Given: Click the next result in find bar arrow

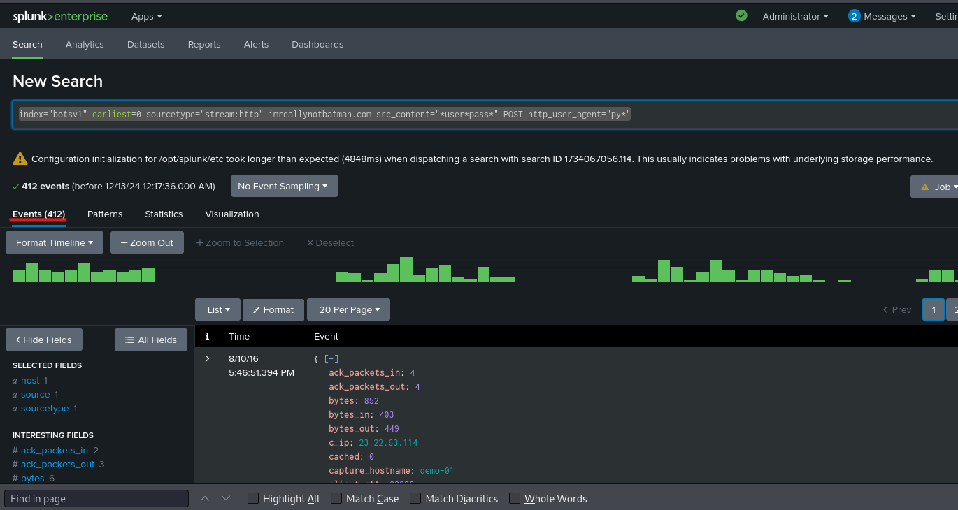Looking at the screenshot, I should click(x=226, y=498).
